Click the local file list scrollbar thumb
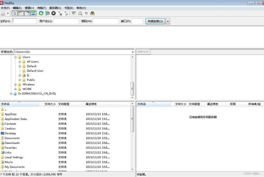 click(132, 119)
